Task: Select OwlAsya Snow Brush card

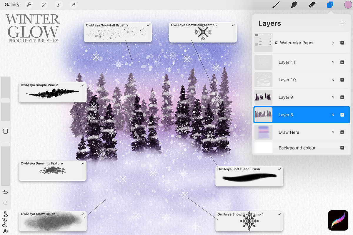Action: [53, 221]
